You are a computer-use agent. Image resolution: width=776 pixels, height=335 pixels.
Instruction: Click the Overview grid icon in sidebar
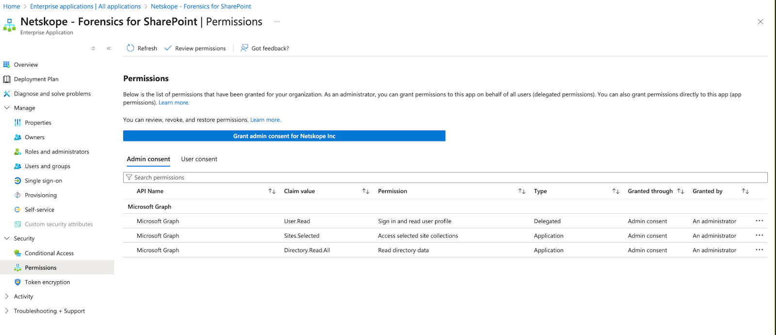[x=7, y=64]
